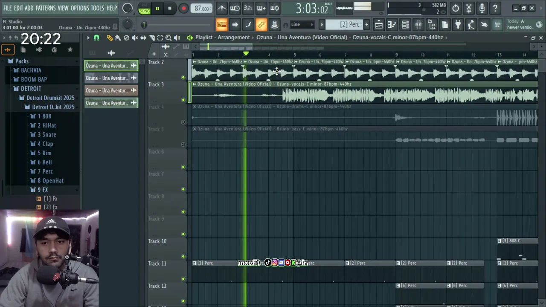Toggle recording countdown
Viewport: 546px width, 307px height.
pyautogui.click(x=248, y=8)
